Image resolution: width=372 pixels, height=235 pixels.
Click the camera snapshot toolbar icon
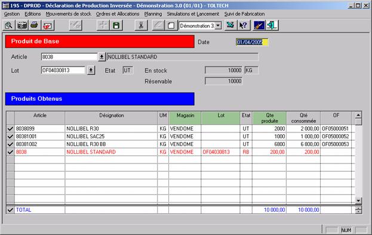tap(22, 25)
